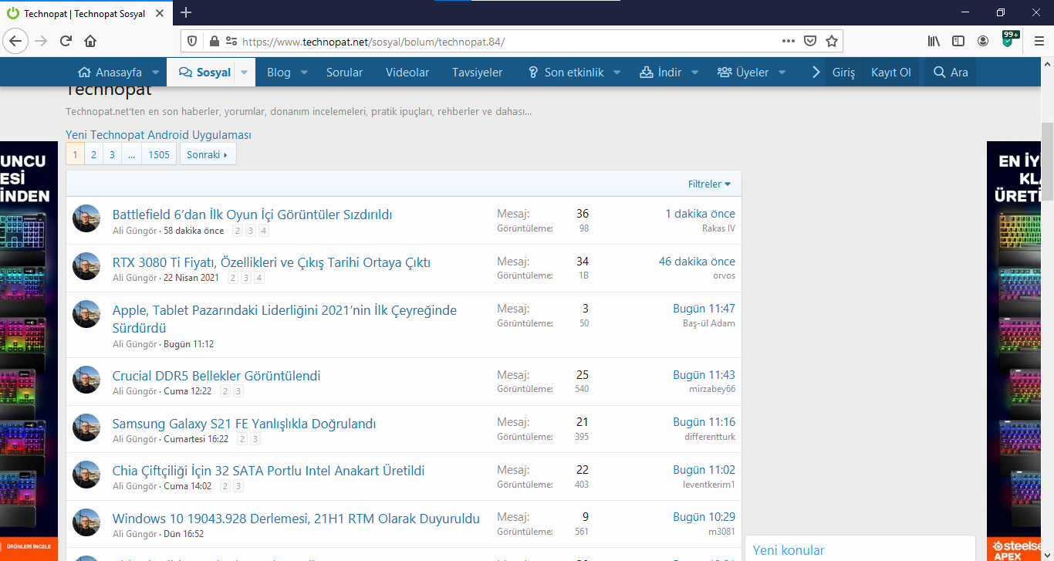Jump to last page 1505
Screen dimensions: 1054x561
pyautogui.click(x=159, y=154)
